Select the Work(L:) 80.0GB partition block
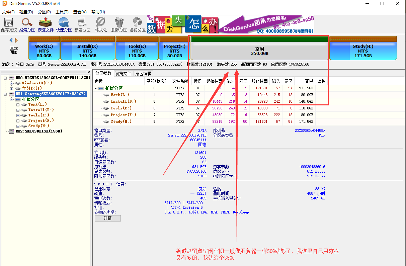This screenshot has height=266, width=406. pyautogui.click(x=44, y=49)
